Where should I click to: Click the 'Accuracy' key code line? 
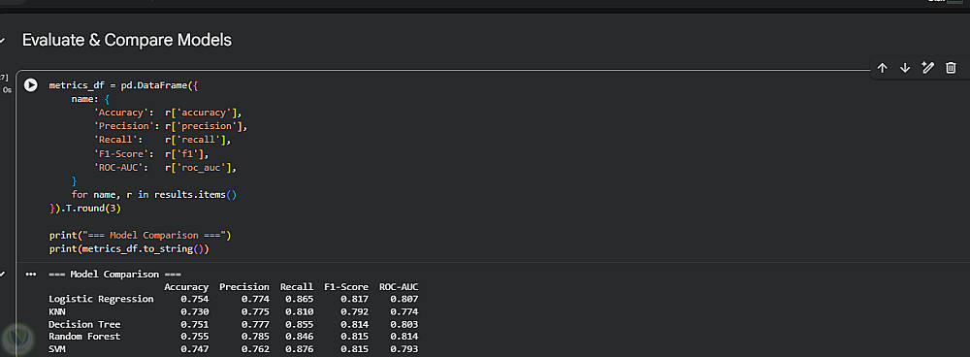[167, 113]
